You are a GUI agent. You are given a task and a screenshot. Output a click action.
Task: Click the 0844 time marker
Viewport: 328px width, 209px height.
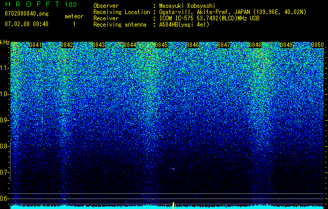[x=130, y=45]
